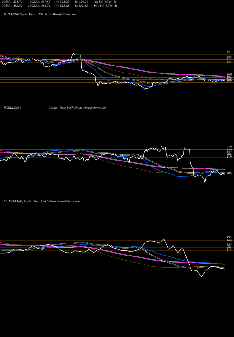Click the 566 price label on monthly chart
Image resolution: width=234 pixels, height=337 pixels.
[x=229, y=240]
